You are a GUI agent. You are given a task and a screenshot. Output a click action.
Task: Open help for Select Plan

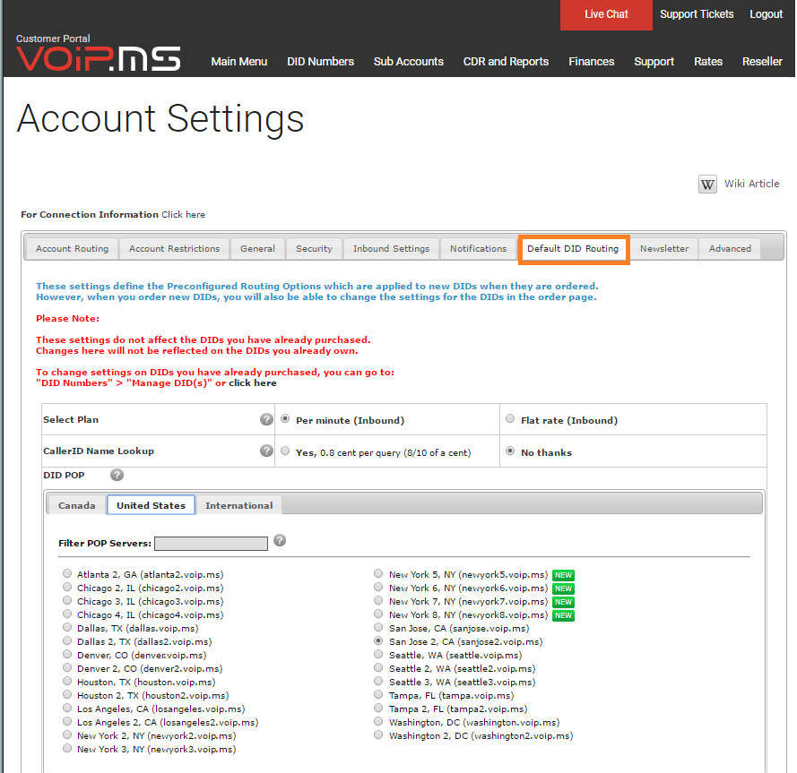tap(266, 418)
